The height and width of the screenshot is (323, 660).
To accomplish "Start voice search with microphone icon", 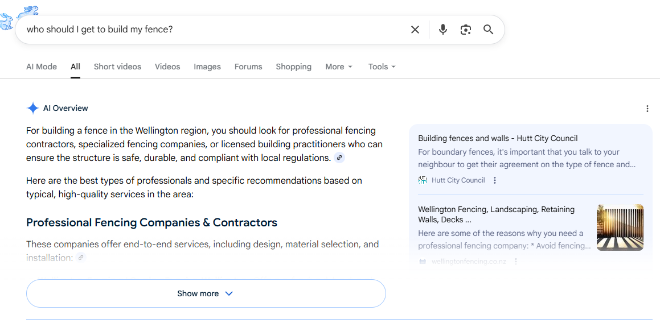I will [x=443, y=30].
